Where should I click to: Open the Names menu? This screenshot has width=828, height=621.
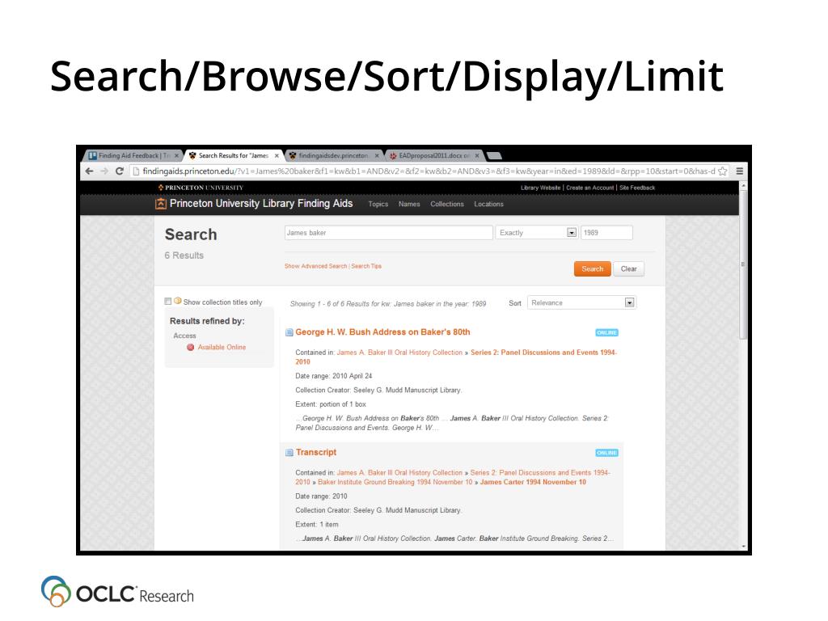pyautogui.click(x=409, y=205)
